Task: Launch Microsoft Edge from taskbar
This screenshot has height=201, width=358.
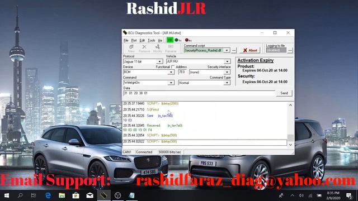Action: [x=48, y=195]
